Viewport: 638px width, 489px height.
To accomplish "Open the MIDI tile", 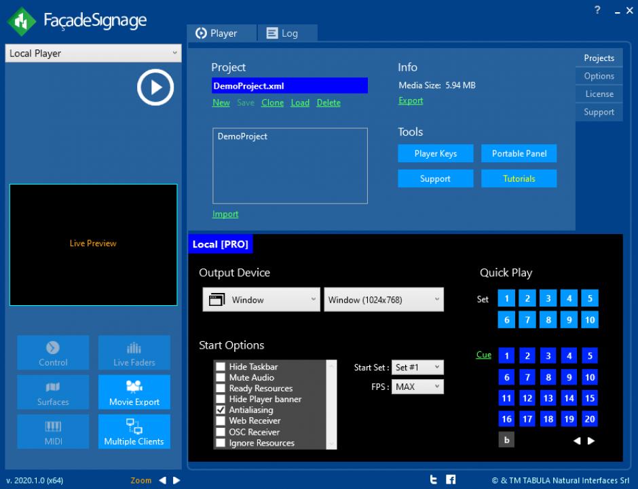I will pyautogui.click(x=53, y=431).
